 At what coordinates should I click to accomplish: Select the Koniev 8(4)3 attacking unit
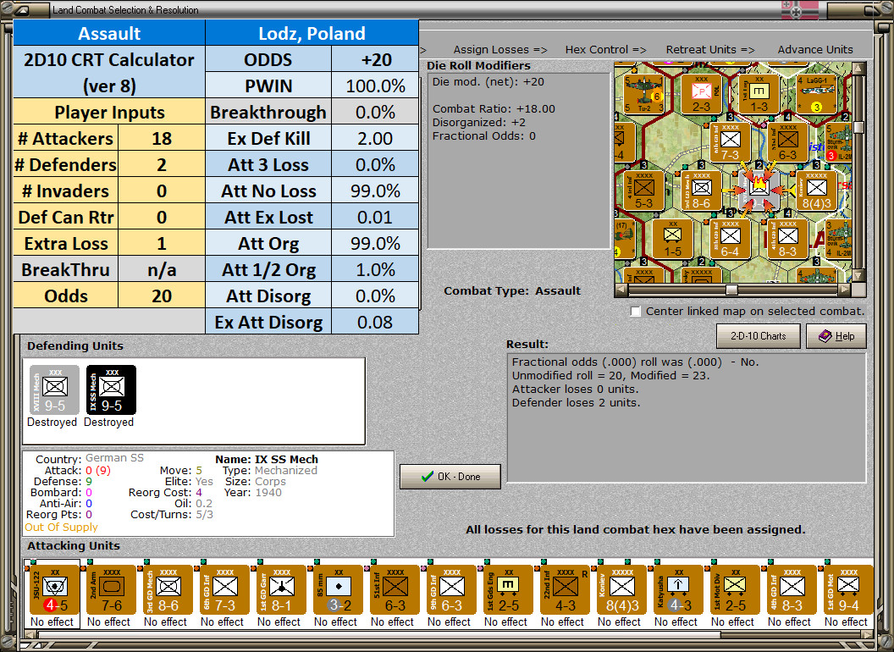click(x=622, y=590)
